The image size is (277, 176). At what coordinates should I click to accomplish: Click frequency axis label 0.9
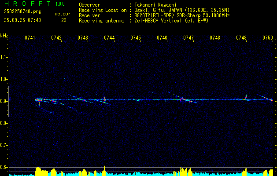4,101
